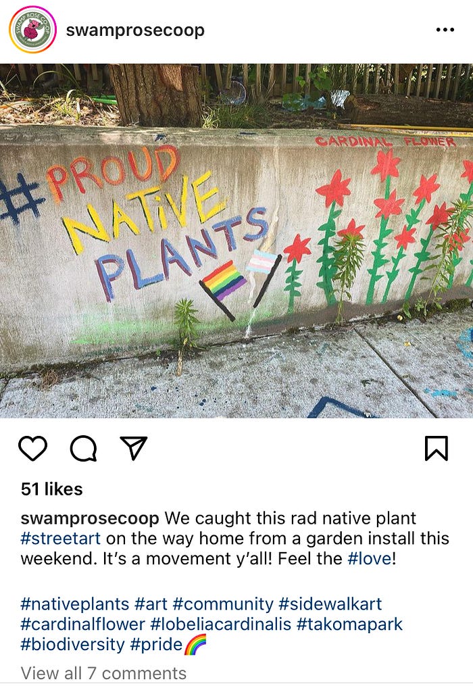This screenshot has height=690, width=473.
Task: Open the #takomapark hashtag
Action: pos(350,624)
